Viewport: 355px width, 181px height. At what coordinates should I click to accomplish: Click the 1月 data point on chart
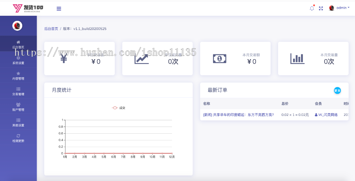65,153
